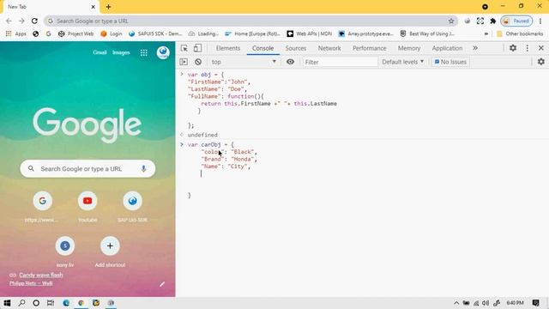The height and width of the screenshot is (309, 549).
Task: Show hidden system tray icons
Action: [456, 303]
